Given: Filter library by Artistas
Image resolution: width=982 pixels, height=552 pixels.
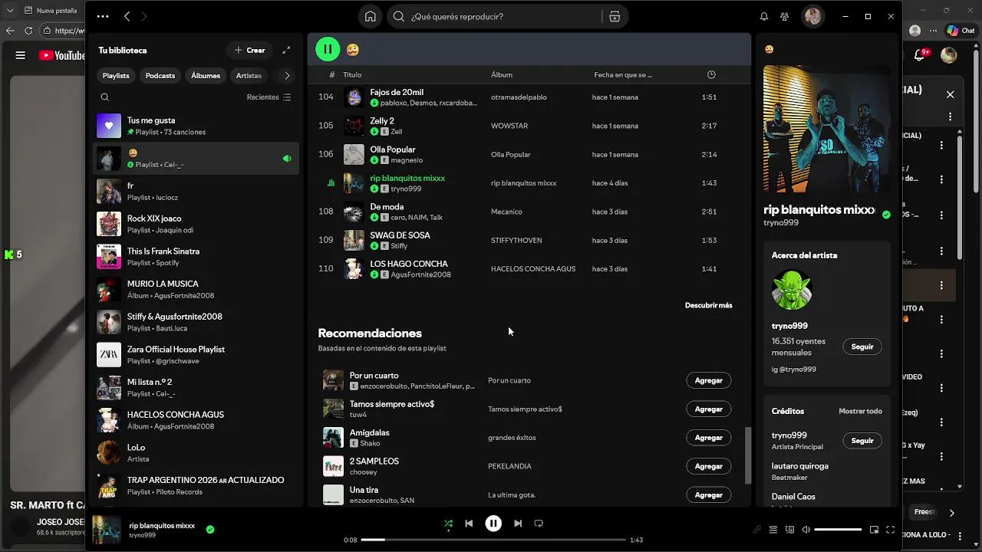Looking at the screenshot, I should (249, 75).
